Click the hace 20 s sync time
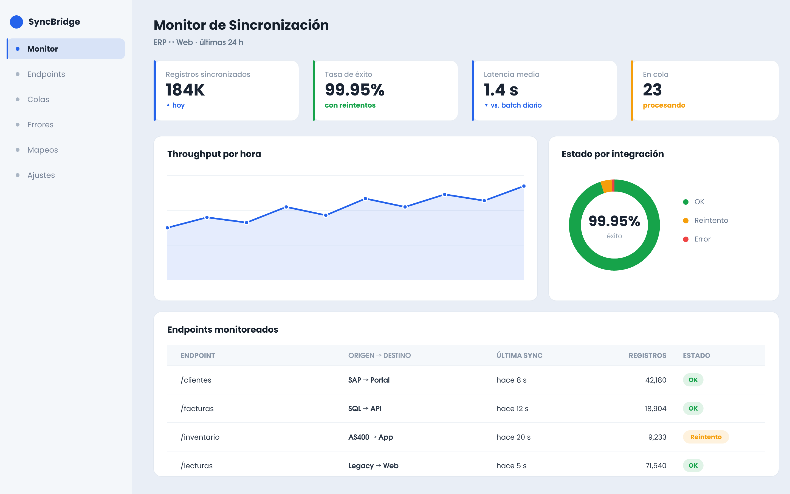This screenshot has height=494, width=790. click(513, 437)
